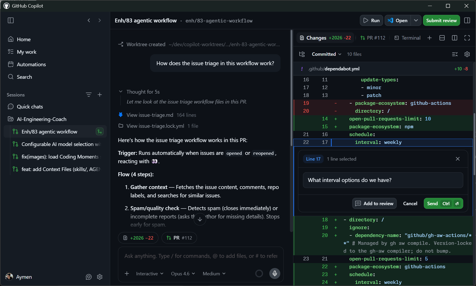Add a new panel tab
This screenshot has width=476, height=286.
(x=430, y=38)
